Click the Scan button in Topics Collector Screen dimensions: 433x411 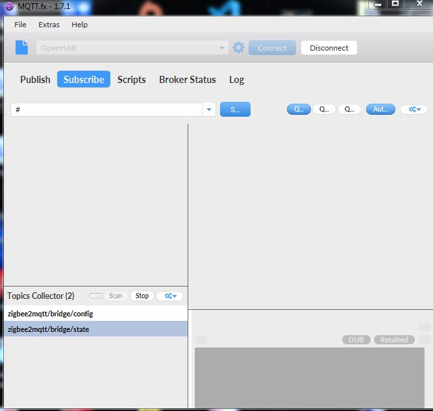click(x=116, y=296)
